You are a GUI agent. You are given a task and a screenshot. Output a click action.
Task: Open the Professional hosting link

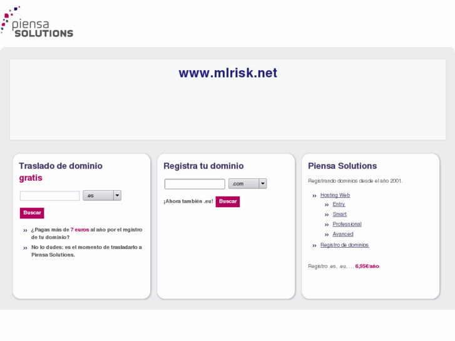click(347, 224)
